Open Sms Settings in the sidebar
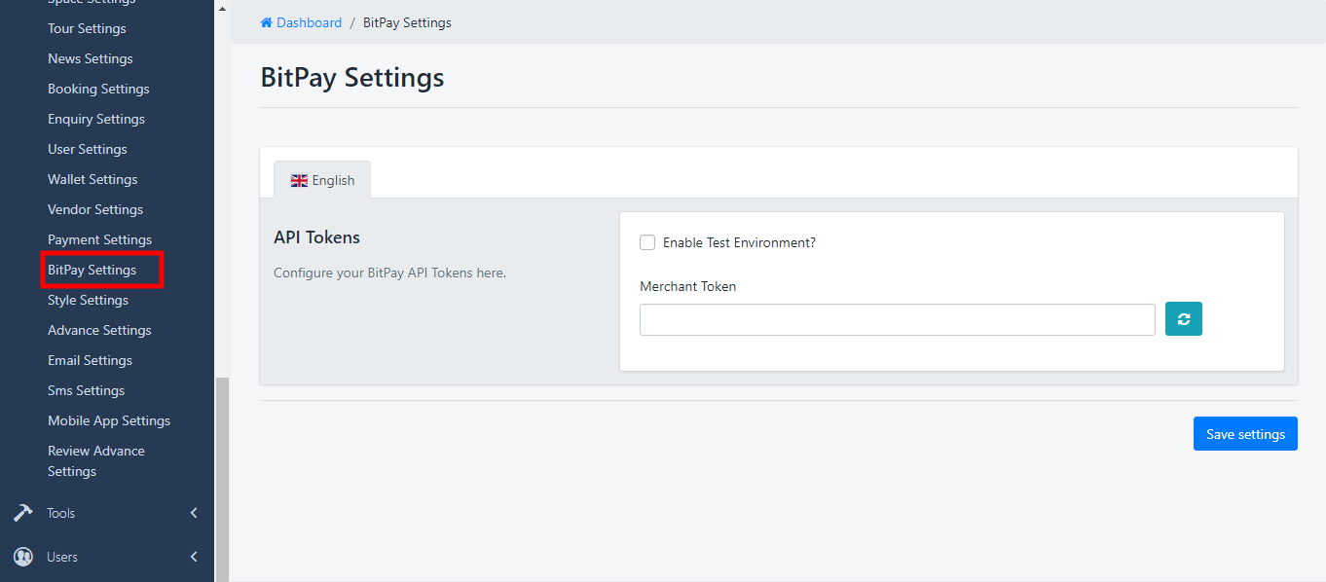Image resolution: width=1326 pixels, height=582 pixels. click(x=86, y=389)
